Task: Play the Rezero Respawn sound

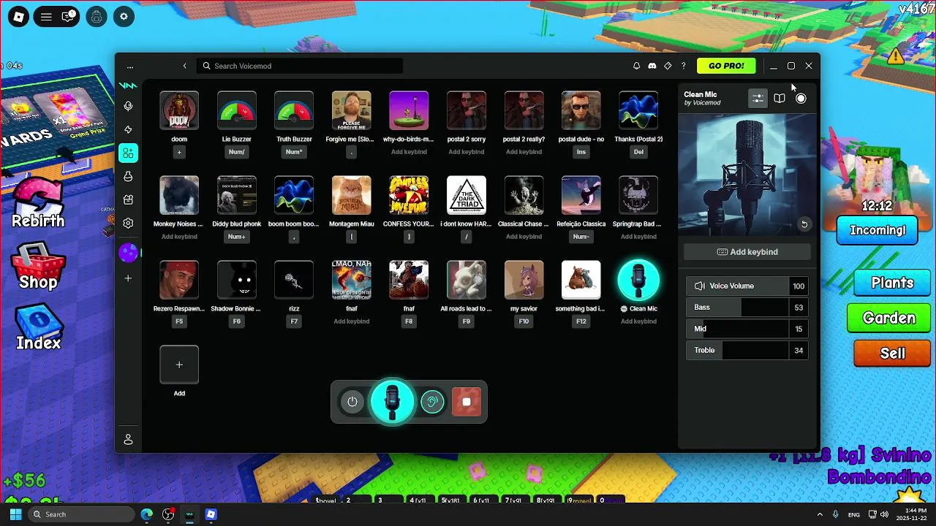Action: pos(179,280)
